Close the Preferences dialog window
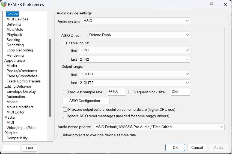Viewport: 232px width, 154px height. pyautogui.click(x=225, y=4)
